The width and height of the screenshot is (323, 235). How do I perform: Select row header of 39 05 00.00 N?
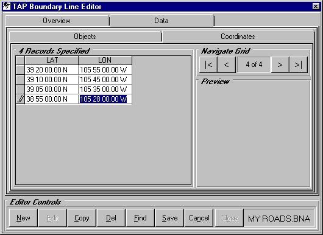[x=20, y=89]
